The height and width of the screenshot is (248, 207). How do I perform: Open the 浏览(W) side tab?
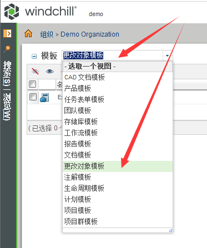click(x=7, y=107)
